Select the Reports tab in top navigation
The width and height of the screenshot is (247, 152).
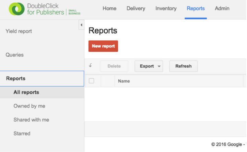pyautogui.click(x=196, y=9)
